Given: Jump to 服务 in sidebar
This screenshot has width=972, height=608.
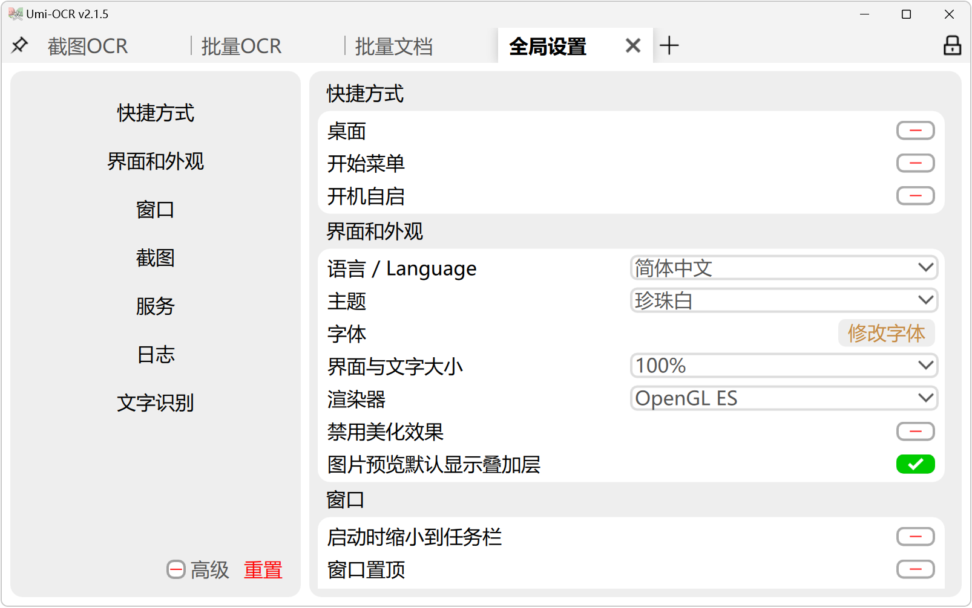Looking at the screenshot, I should [156, 306].
